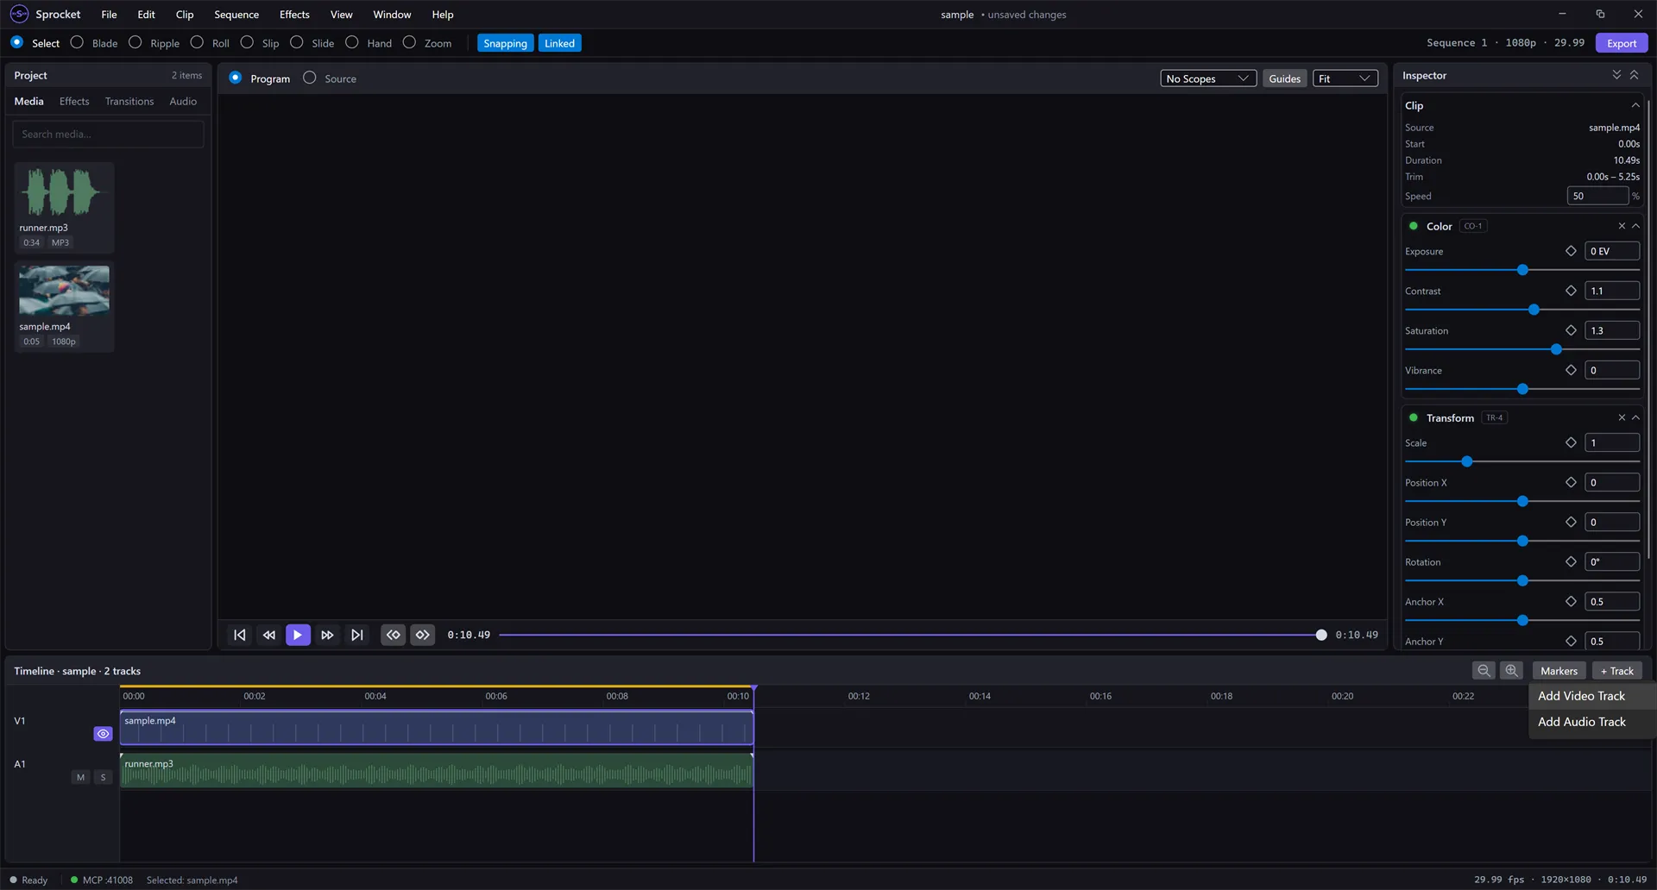Open the Sequence menu
Image resolution: width=1657 pixels, height=890 pixels.
(x=236, y=15)
